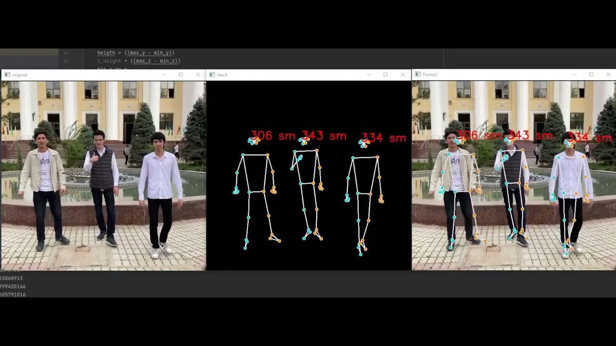Minimize the 'Frame2' window

pyautogui.click(x=574, y=74)
